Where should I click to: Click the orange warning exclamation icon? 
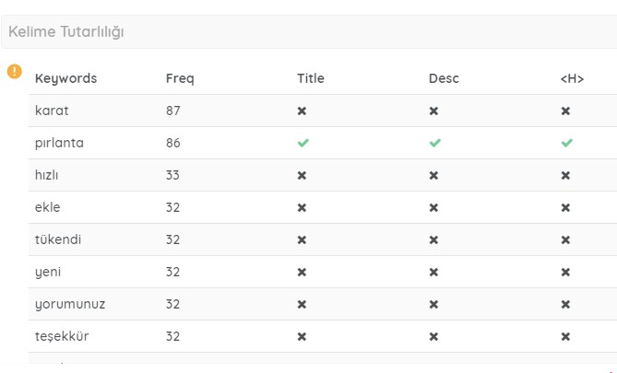(15, 72)
